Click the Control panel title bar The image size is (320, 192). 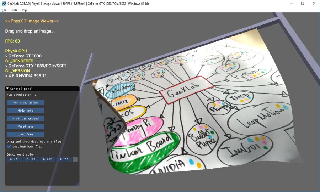coord(42,89)
